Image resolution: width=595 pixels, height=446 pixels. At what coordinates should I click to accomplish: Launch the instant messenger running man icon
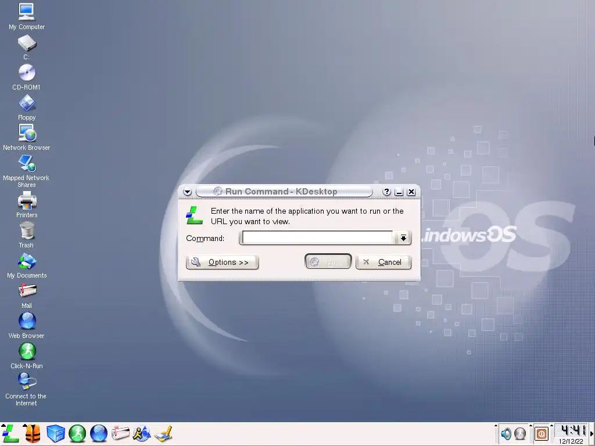pos(142,433)
